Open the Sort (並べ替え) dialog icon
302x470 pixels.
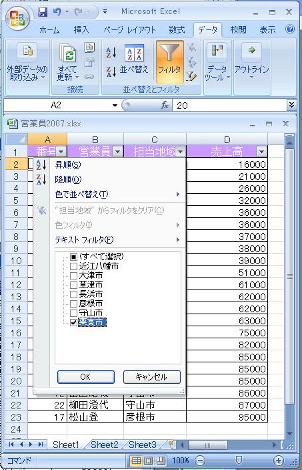[x=134, y=53]
